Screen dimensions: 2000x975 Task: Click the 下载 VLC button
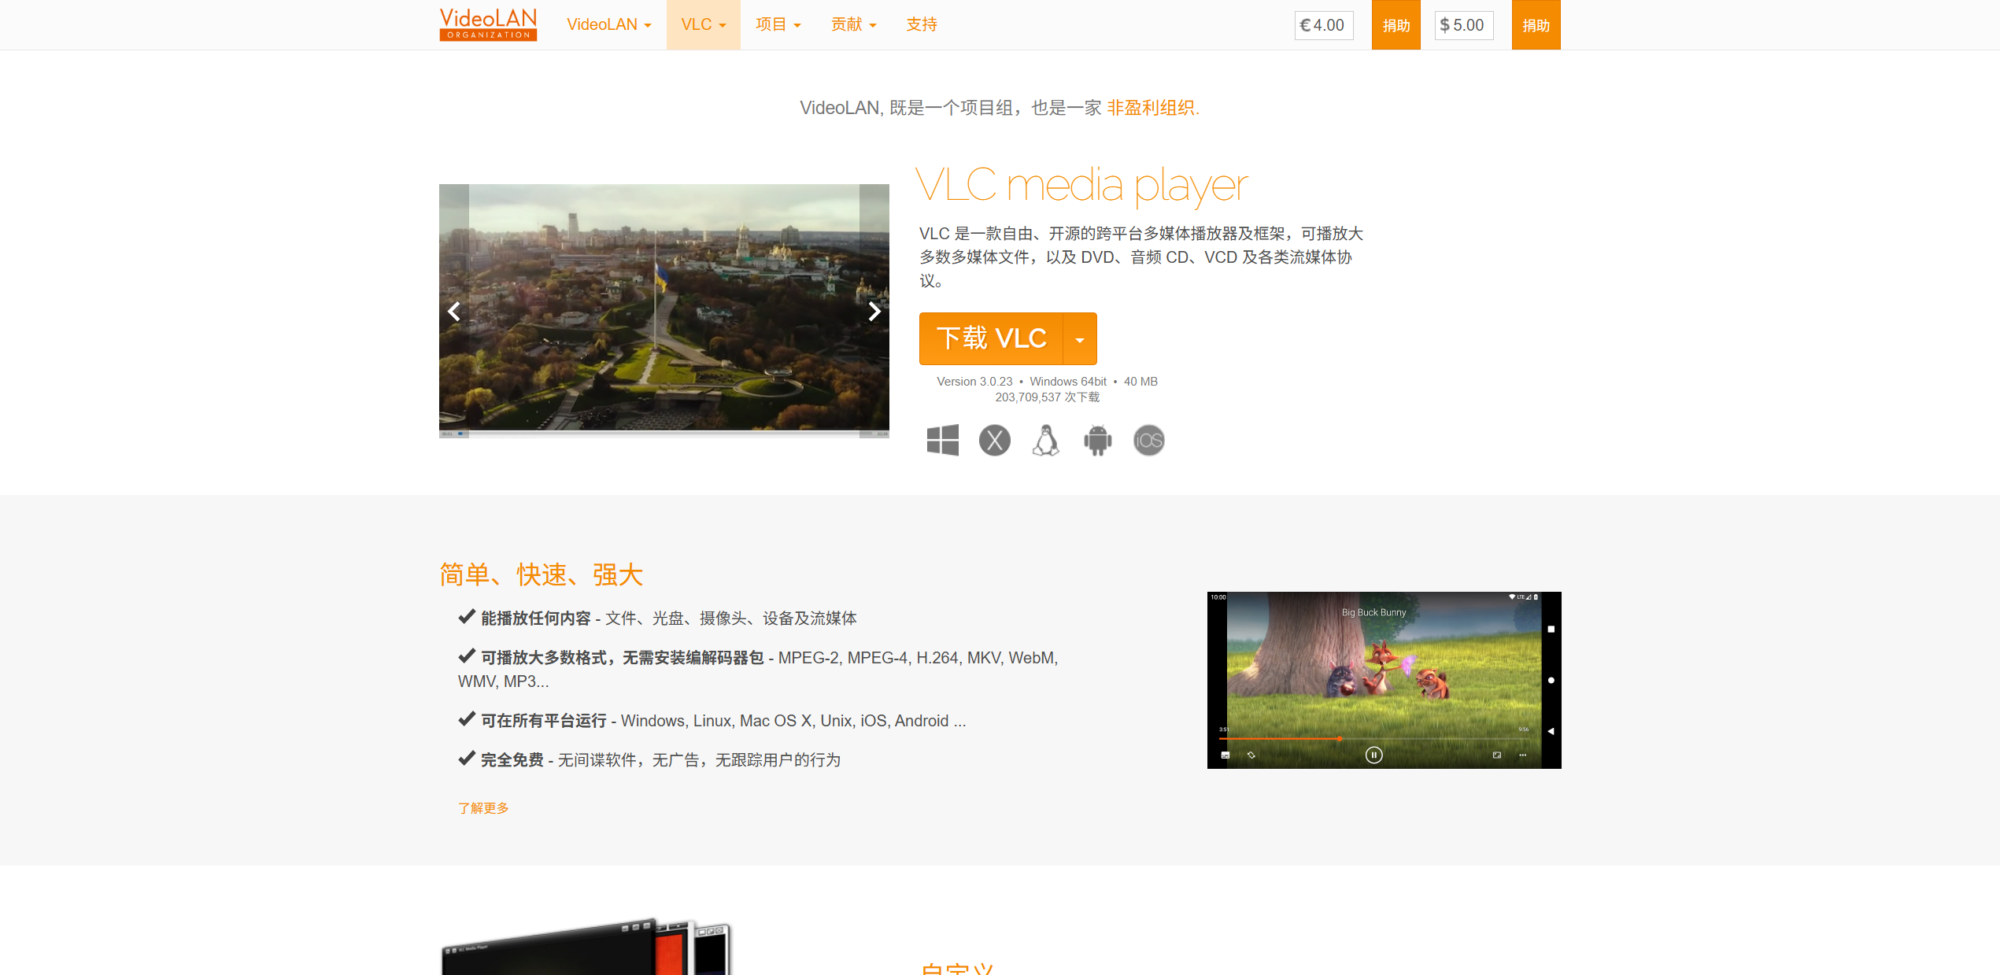click(x=991, y=339)
